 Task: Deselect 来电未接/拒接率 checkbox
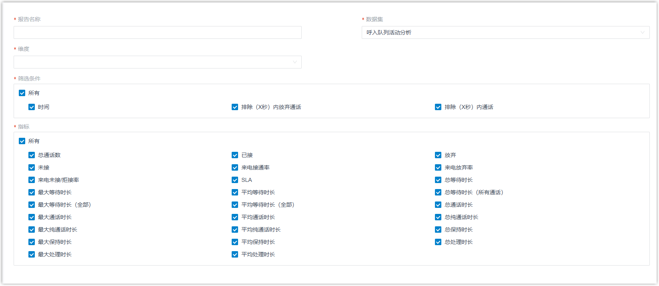coord(32,180)
